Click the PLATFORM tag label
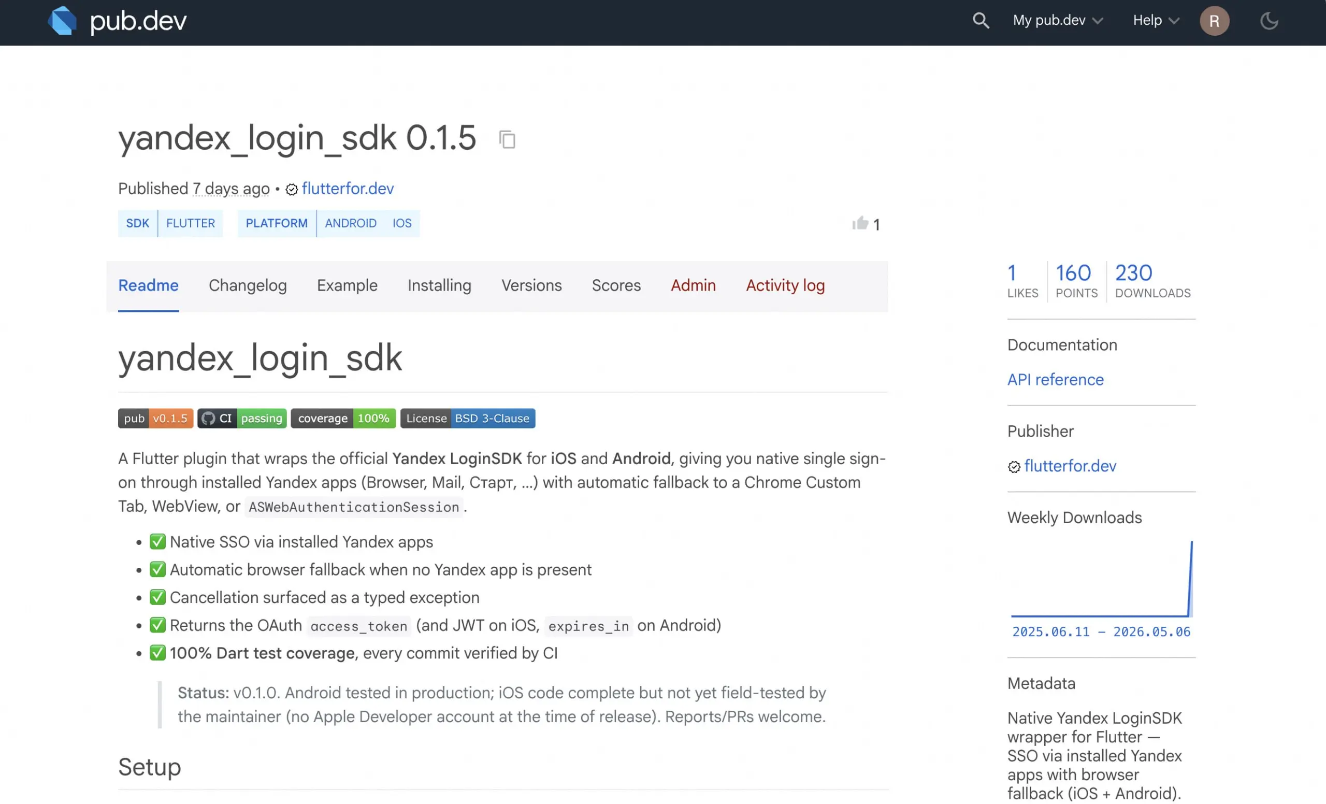 tap(277, 223)
